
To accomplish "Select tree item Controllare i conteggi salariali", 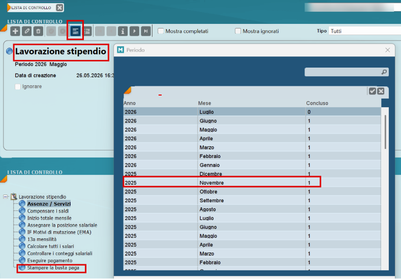I will tap(59, 254).
